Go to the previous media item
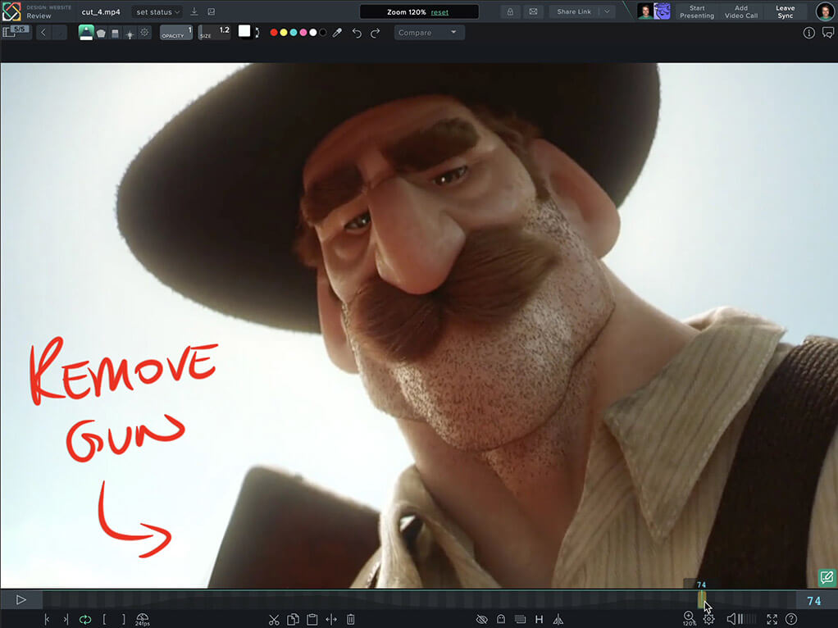The width and height of the screenshot is (838, 628). [x=43, y=33]
